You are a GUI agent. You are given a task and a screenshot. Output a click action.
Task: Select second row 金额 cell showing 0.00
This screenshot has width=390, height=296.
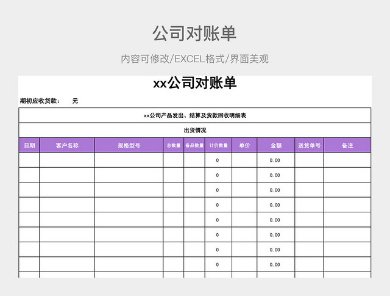(276, 175)
